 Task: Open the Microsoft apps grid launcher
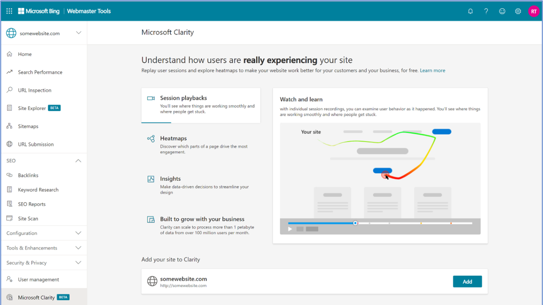(x=9, y=11)
